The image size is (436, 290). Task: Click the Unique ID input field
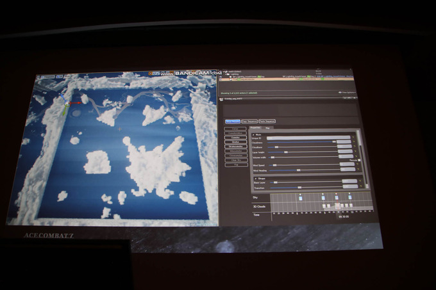(x=308, y=138)
